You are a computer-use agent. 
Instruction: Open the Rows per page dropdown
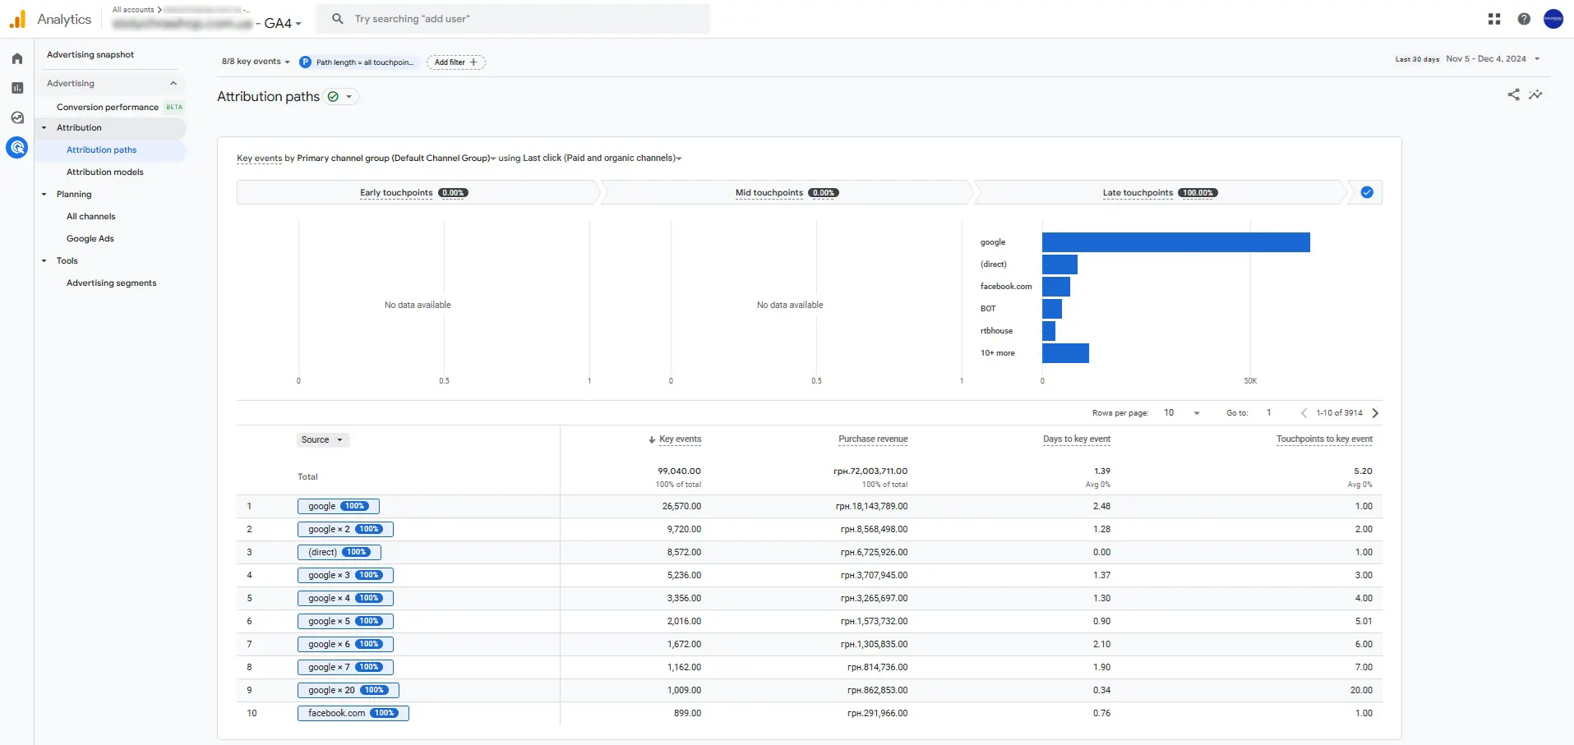pos(1182,413)
